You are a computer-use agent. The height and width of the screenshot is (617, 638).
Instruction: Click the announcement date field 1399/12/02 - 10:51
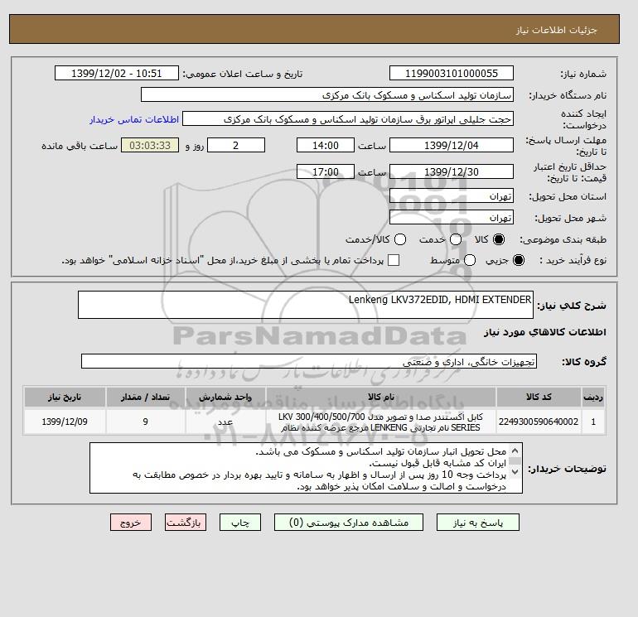pyautogui.click(x=116, y=74)
